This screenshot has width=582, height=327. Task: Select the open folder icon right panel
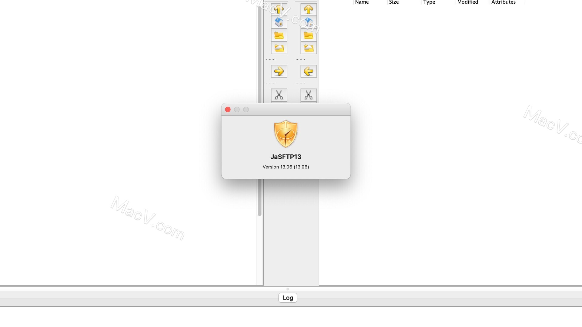(x=308, y=48)
